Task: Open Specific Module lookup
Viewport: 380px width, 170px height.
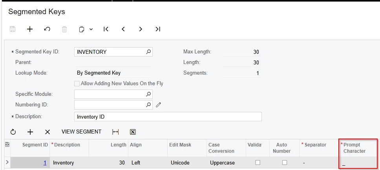Action: [x=148, y=94]
